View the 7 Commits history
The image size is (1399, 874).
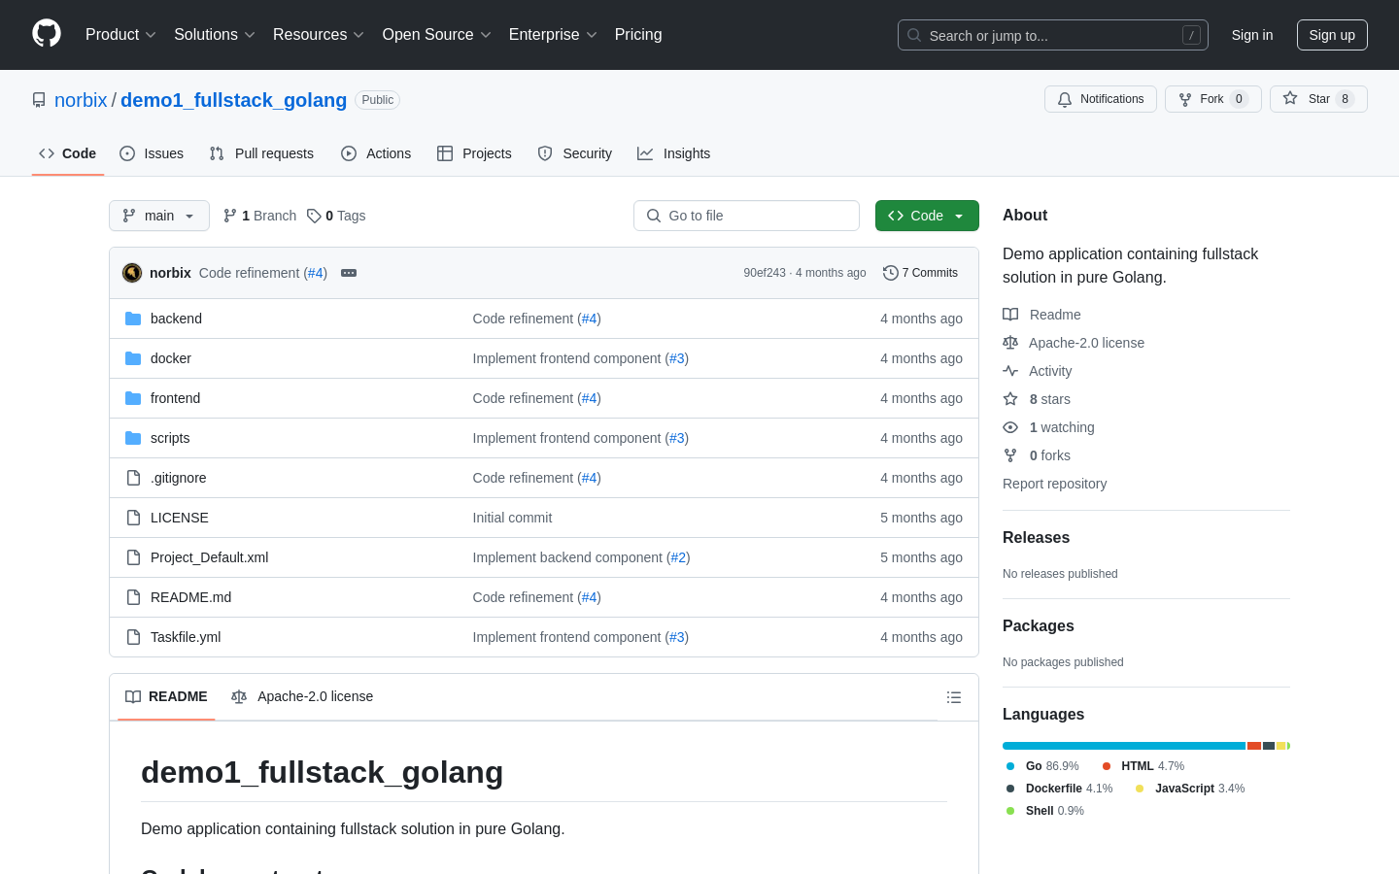(920, 273)
